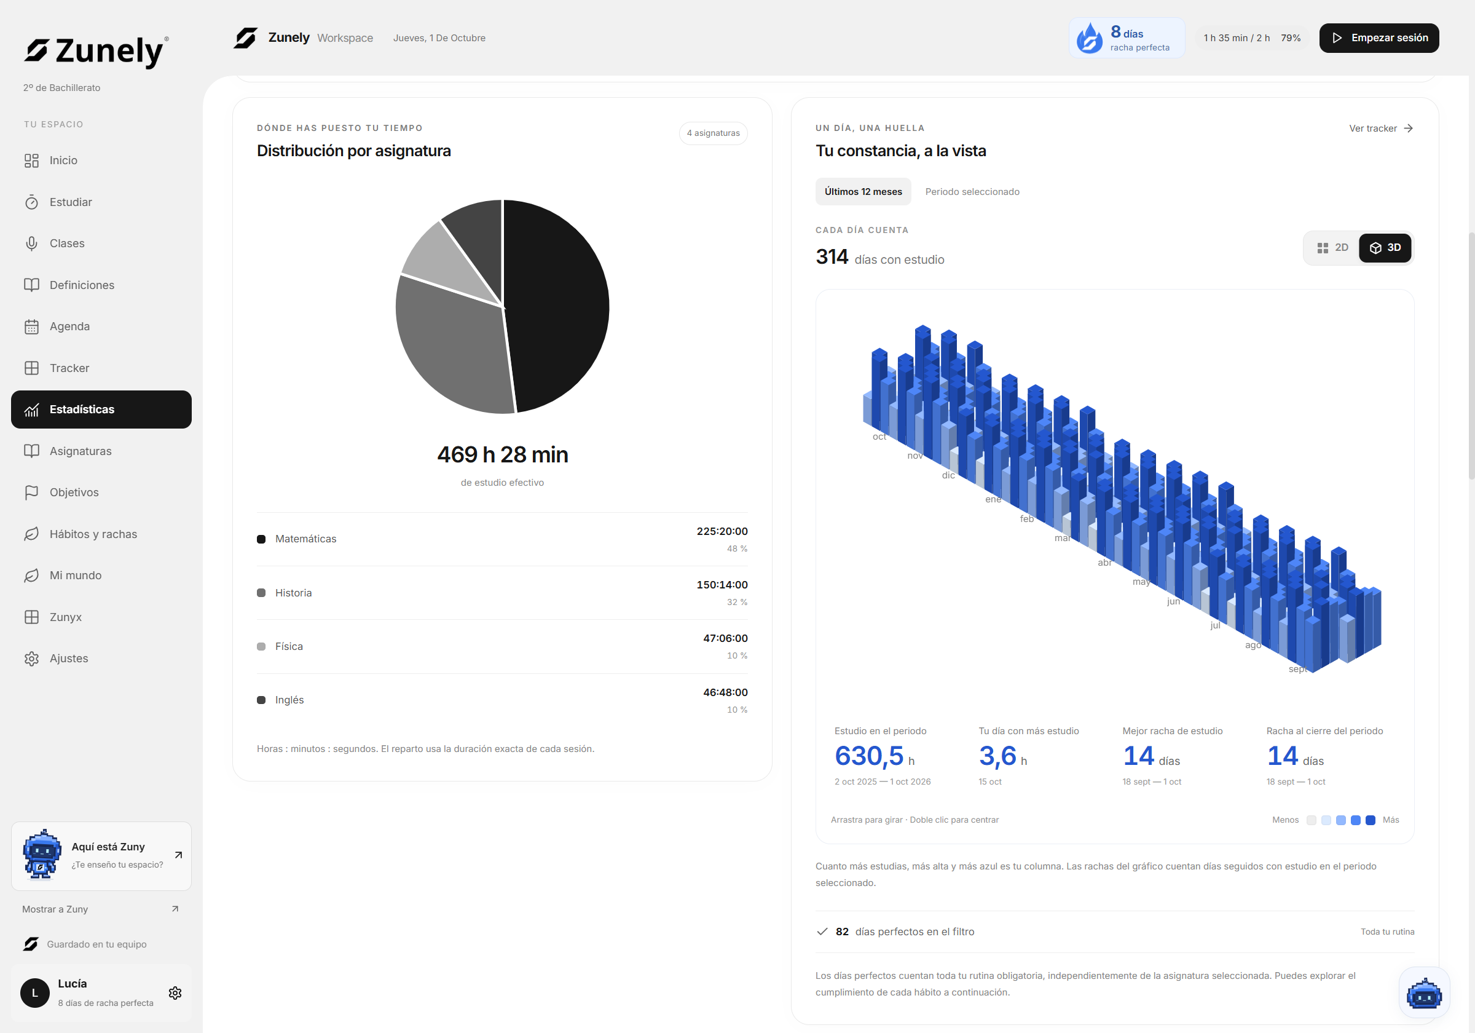Viewport: 1475px width, 1033px height.
Task: Click the Clases microphone icon
Action: 31,243
